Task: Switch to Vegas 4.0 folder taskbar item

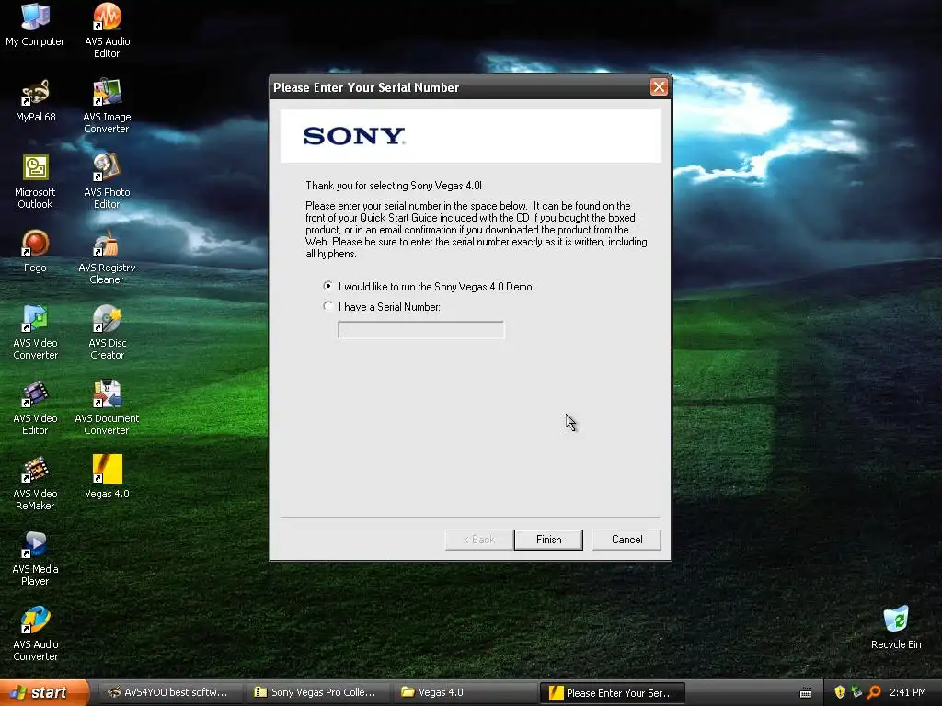Action: 464,692
